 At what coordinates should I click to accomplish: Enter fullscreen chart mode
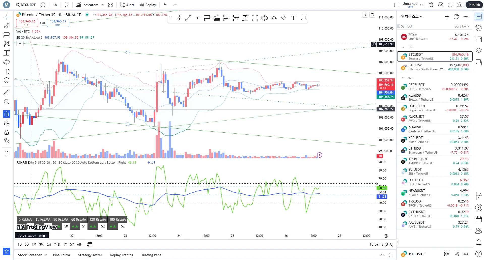coord(450,5)
